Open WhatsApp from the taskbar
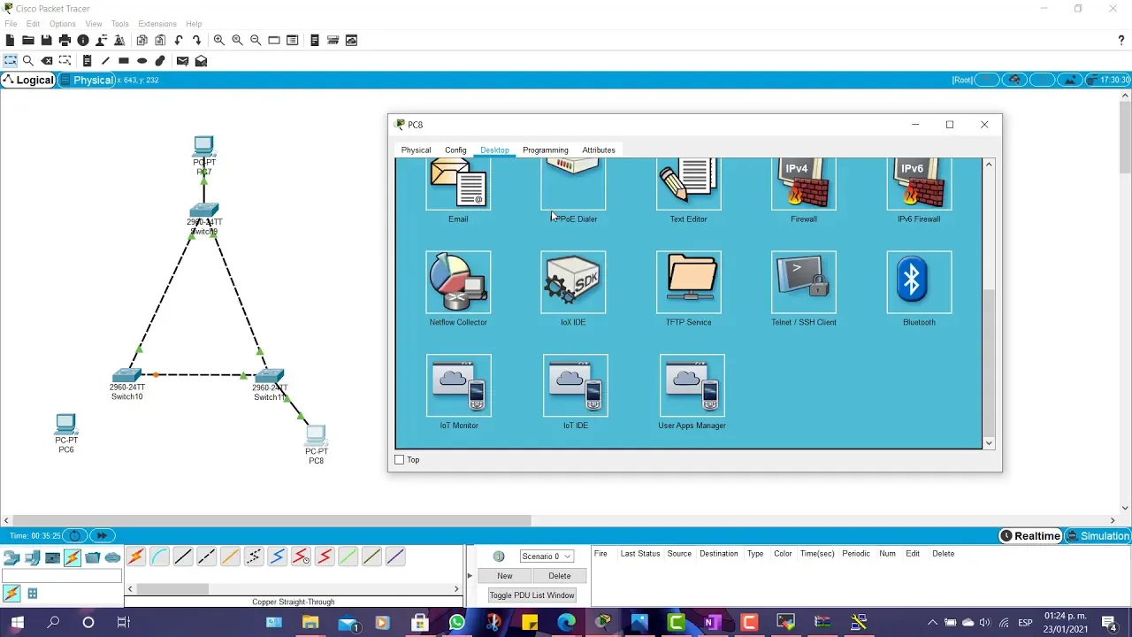 pos(457,623)
